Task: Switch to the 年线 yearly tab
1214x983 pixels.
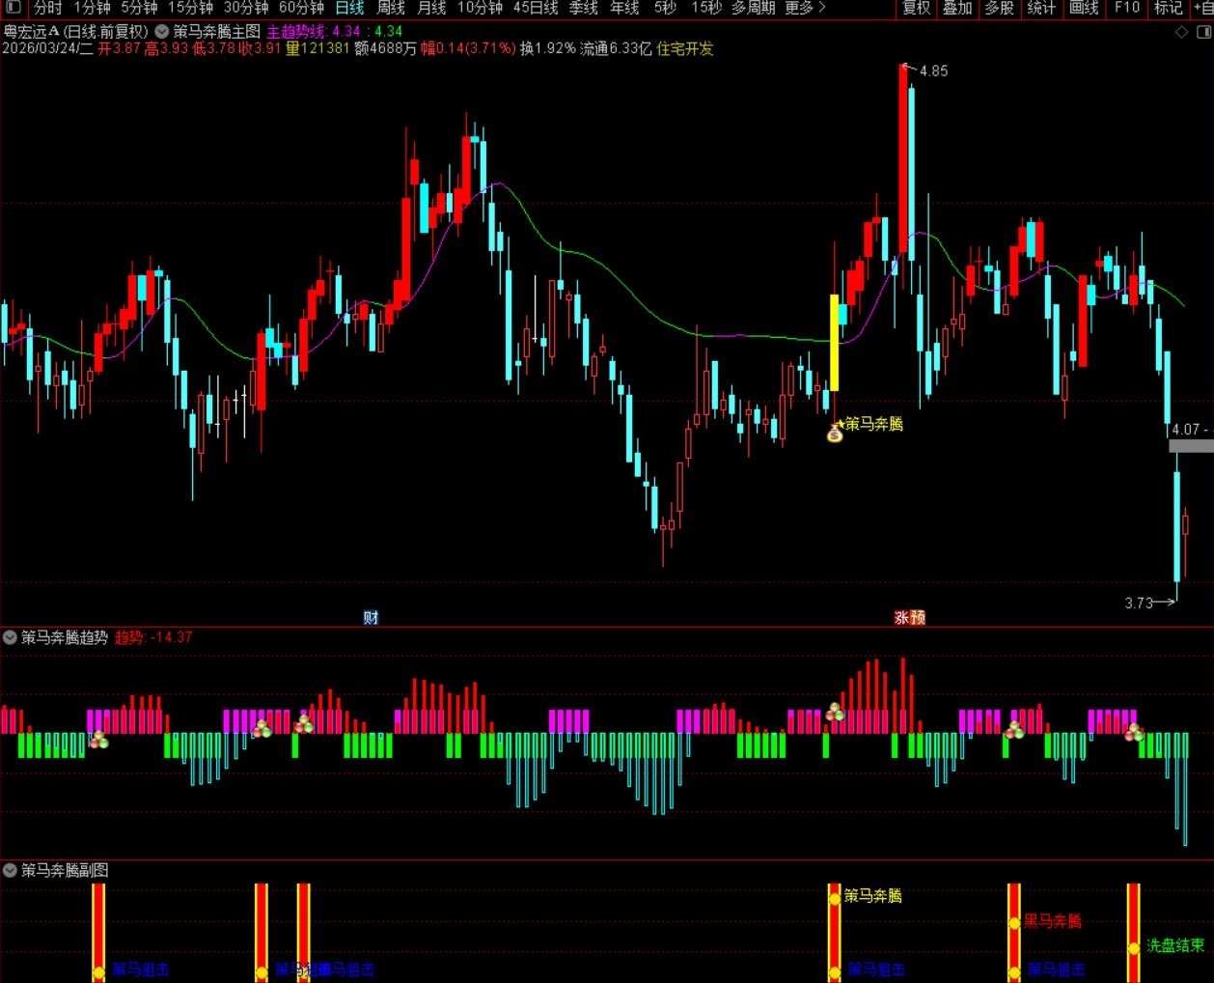Action: (x=624, y=8)
